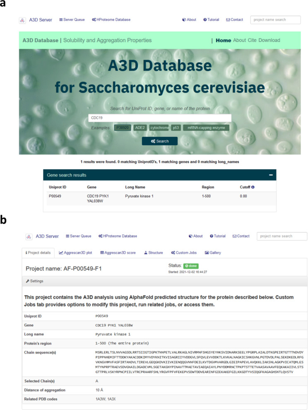Image resolution: width=308 pixels, height=410 pixels.
Task: Open the Tutorial link in top navbar
Action: pyautogui.click(x=211, y=19)
